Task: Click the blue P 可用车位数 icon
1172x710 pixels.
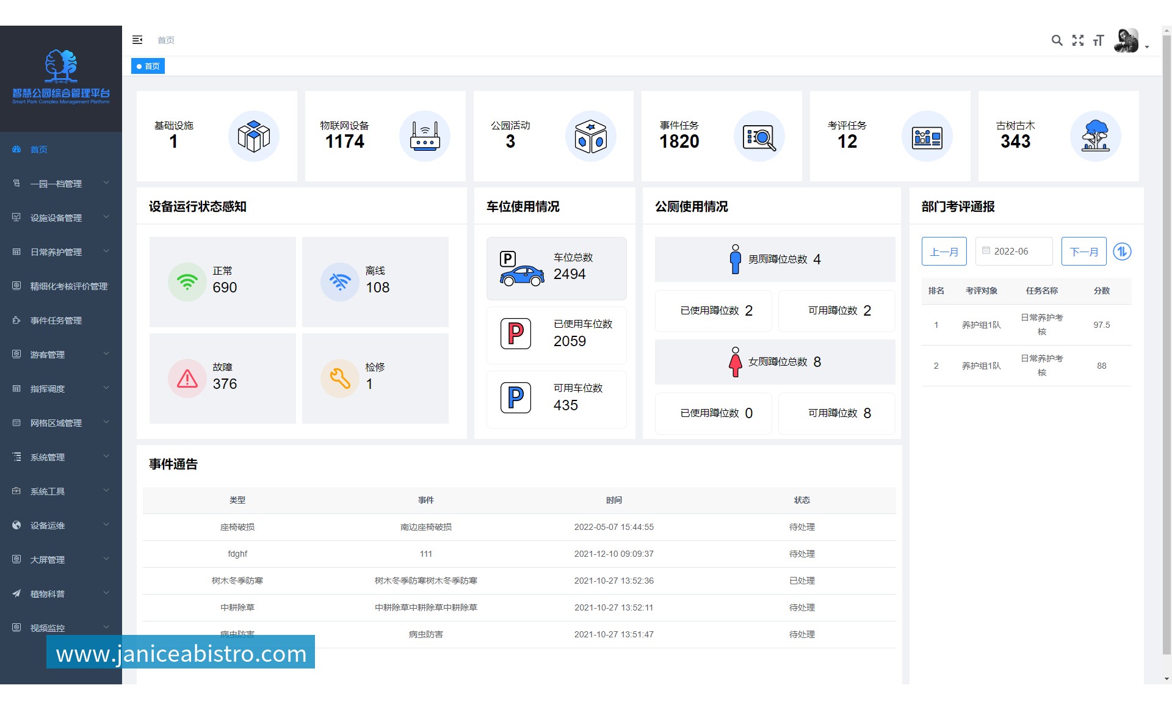Action: click(x=516, y=397)
